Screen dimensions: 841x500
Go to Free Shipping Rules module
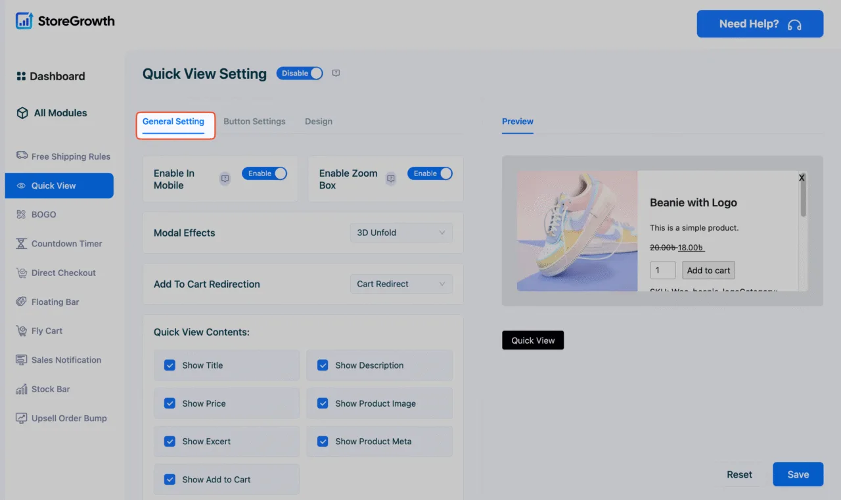[x=63, y=156]
